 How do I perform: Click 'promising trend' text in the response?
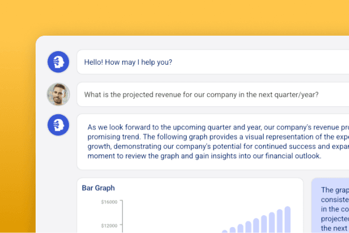pyautogui.click(x=114, y=137)
